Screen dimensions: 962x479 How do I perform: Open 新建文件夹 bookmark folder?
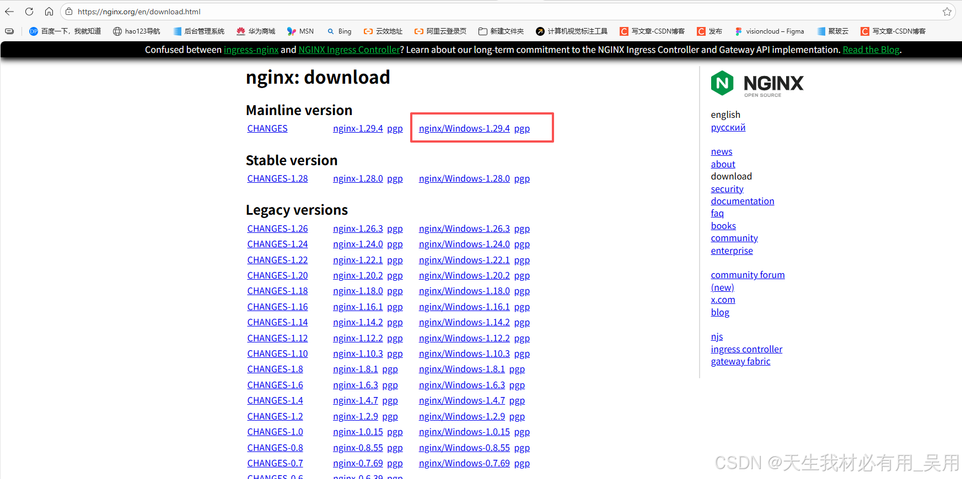[x=501, y=31]
